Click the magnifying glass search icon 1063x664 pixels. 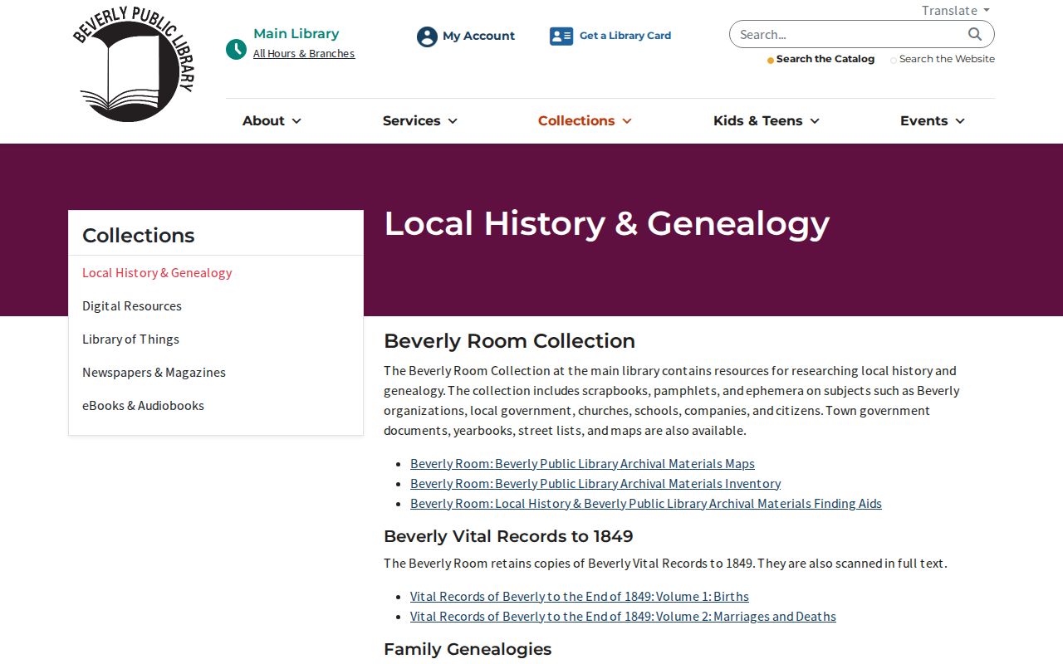[x=975, y=34]
